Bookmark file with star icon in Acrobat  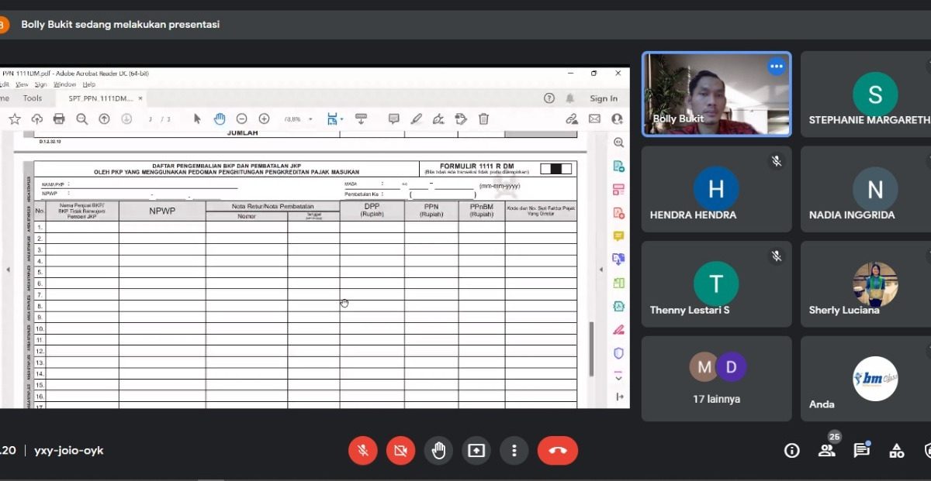pos(14,119)
